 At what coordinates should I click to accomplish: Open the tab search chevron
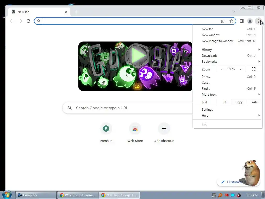coord(234,12)
